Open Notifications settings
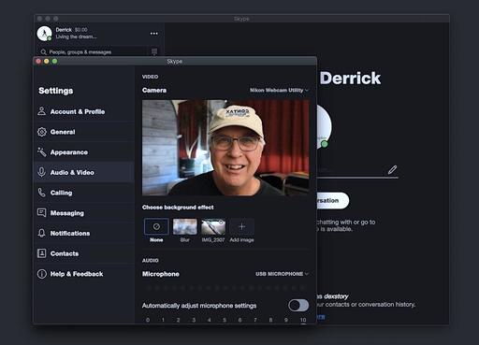The height and width of the screenshot is (345, 479). coord(84,233)
